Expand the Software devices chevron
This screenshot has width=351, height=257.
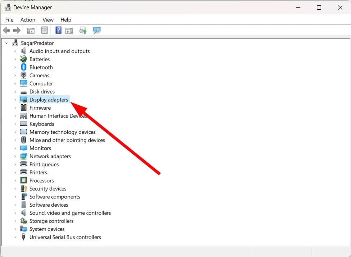click(x=15, y=205)
